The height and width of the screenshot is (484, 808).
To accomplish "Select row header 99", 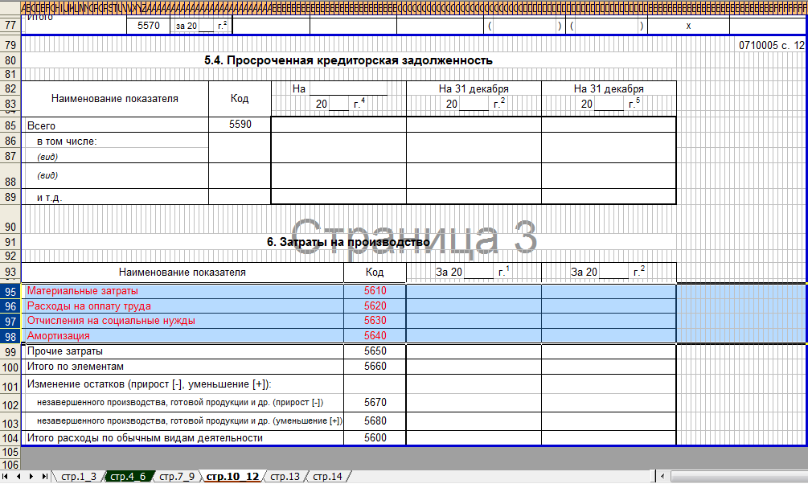I will click(x=10, y=352).
